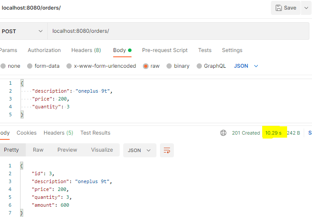The image size is (312, 222).
Task: Open the POST method dropdown
Action: click(x=22, y=31)
